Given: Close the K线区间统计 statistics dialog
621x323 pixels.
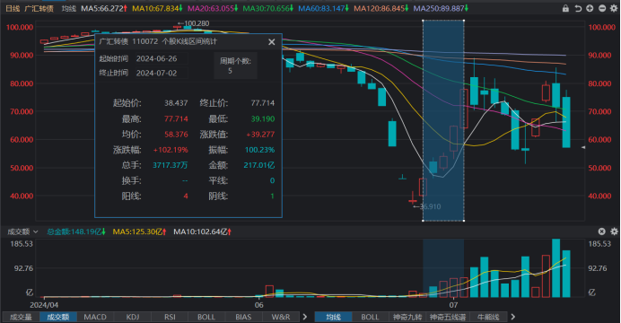Looking at the screenshot, I should point(271,42).
